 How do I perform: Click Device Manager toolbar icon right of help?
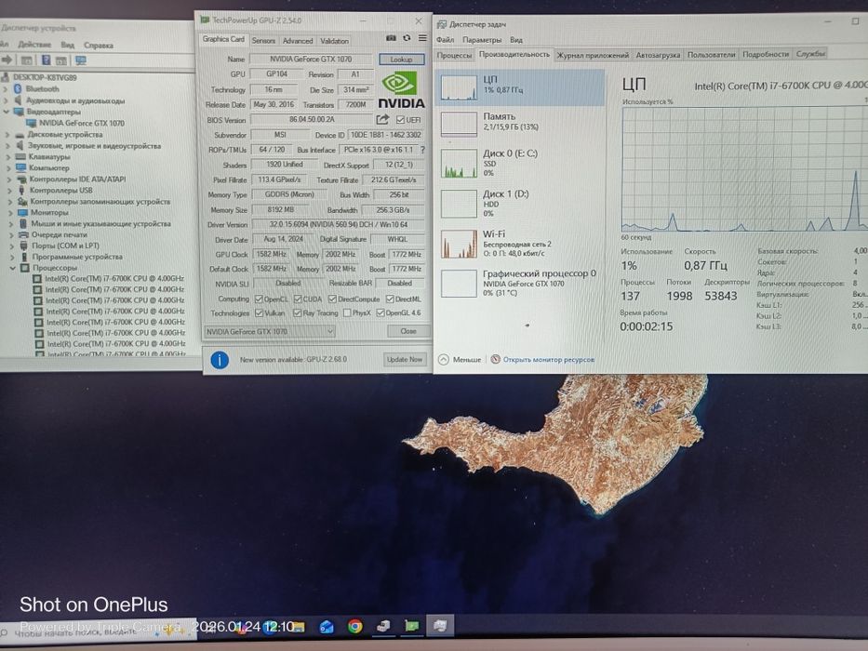61,60
